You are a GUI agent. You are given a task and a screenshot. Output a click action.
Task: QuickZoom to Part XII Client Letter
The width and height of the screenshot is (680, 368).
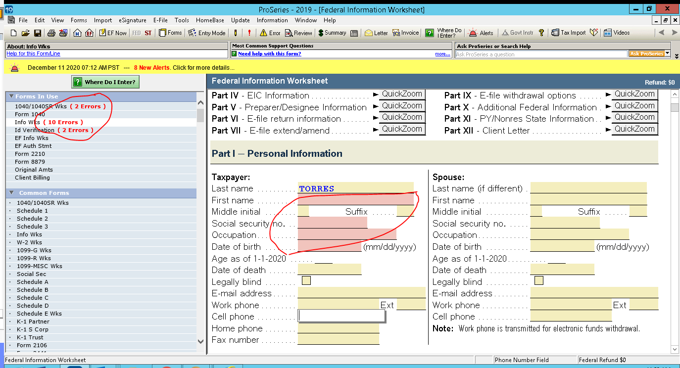(634, 129)
